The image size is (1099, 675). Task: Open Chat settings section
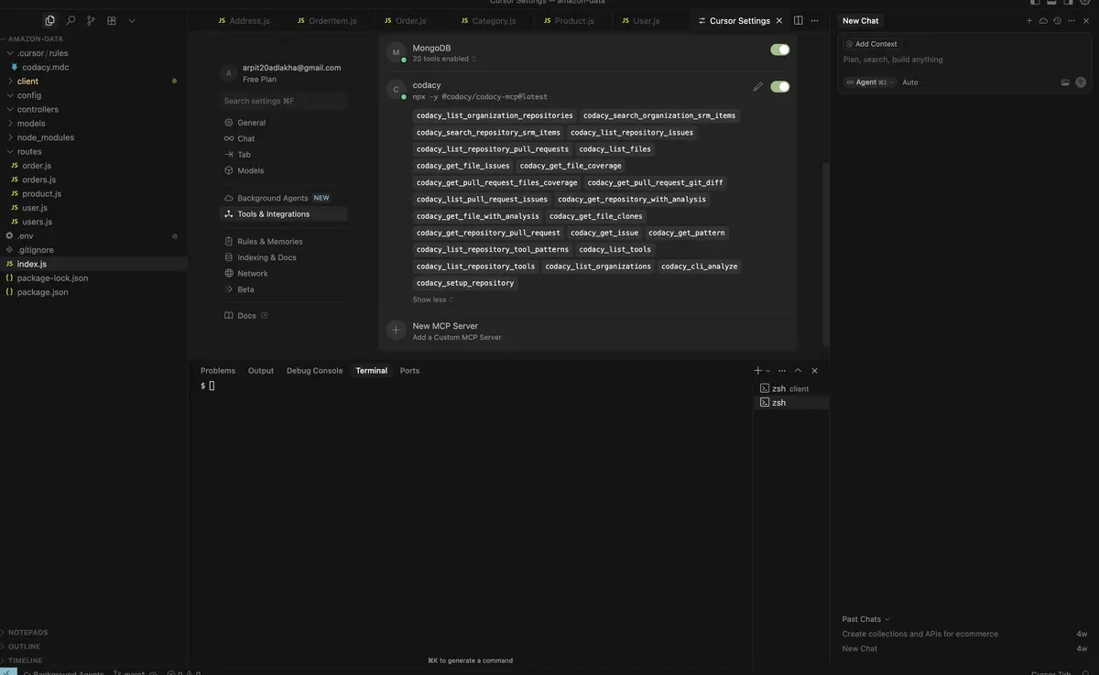tap(245, 138)
